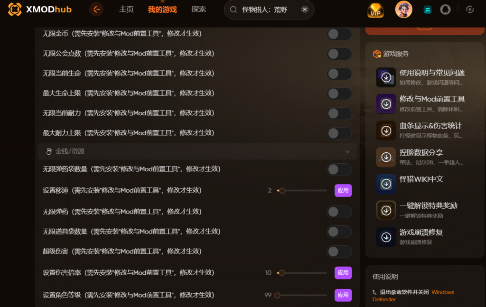The width and height of the screenshot is (486, 307).
Task: Click download icon for 血条显示&伤害统计
Action: click(x=386, y=130)
